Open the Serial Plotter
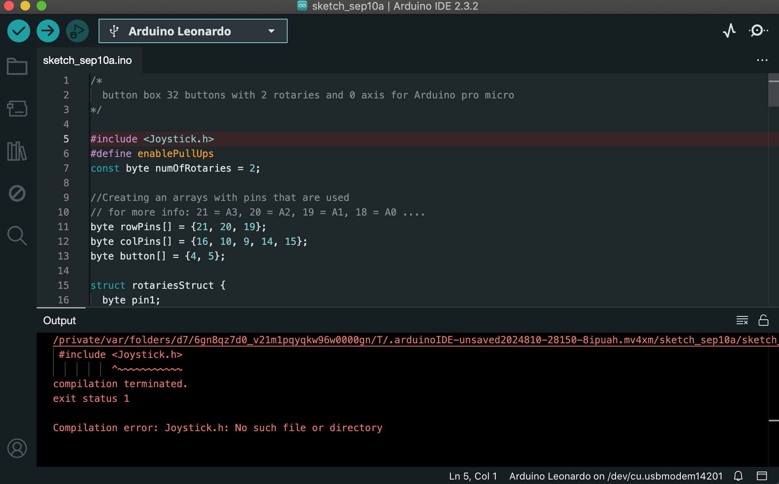This screenshot has width=779, height=484. pos(729,31)
